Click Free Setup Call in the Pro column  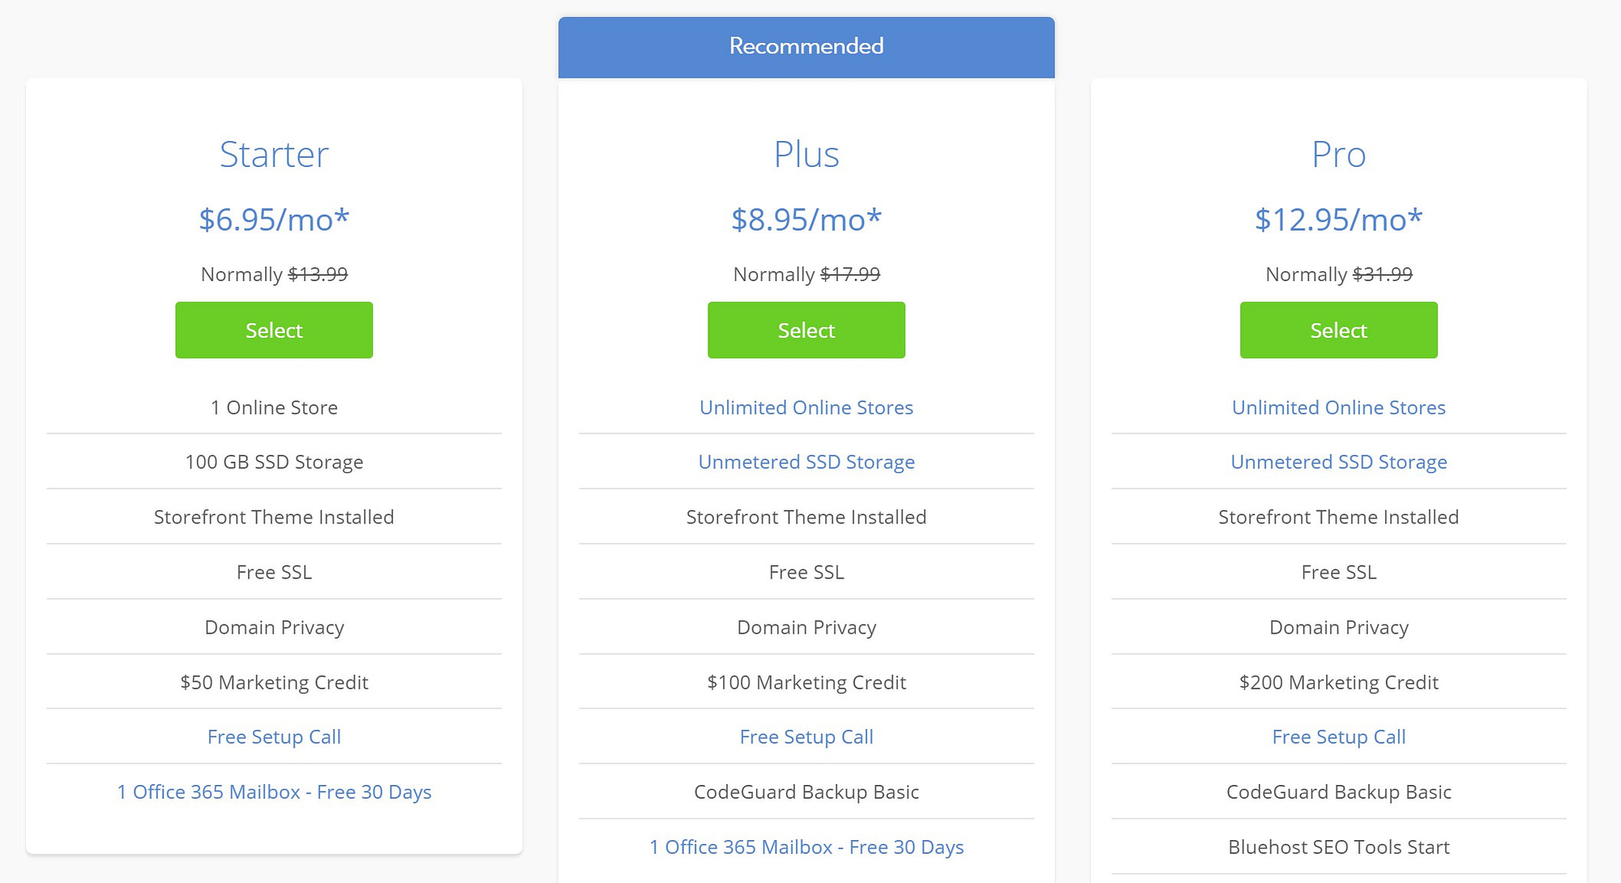(1337, 736)
